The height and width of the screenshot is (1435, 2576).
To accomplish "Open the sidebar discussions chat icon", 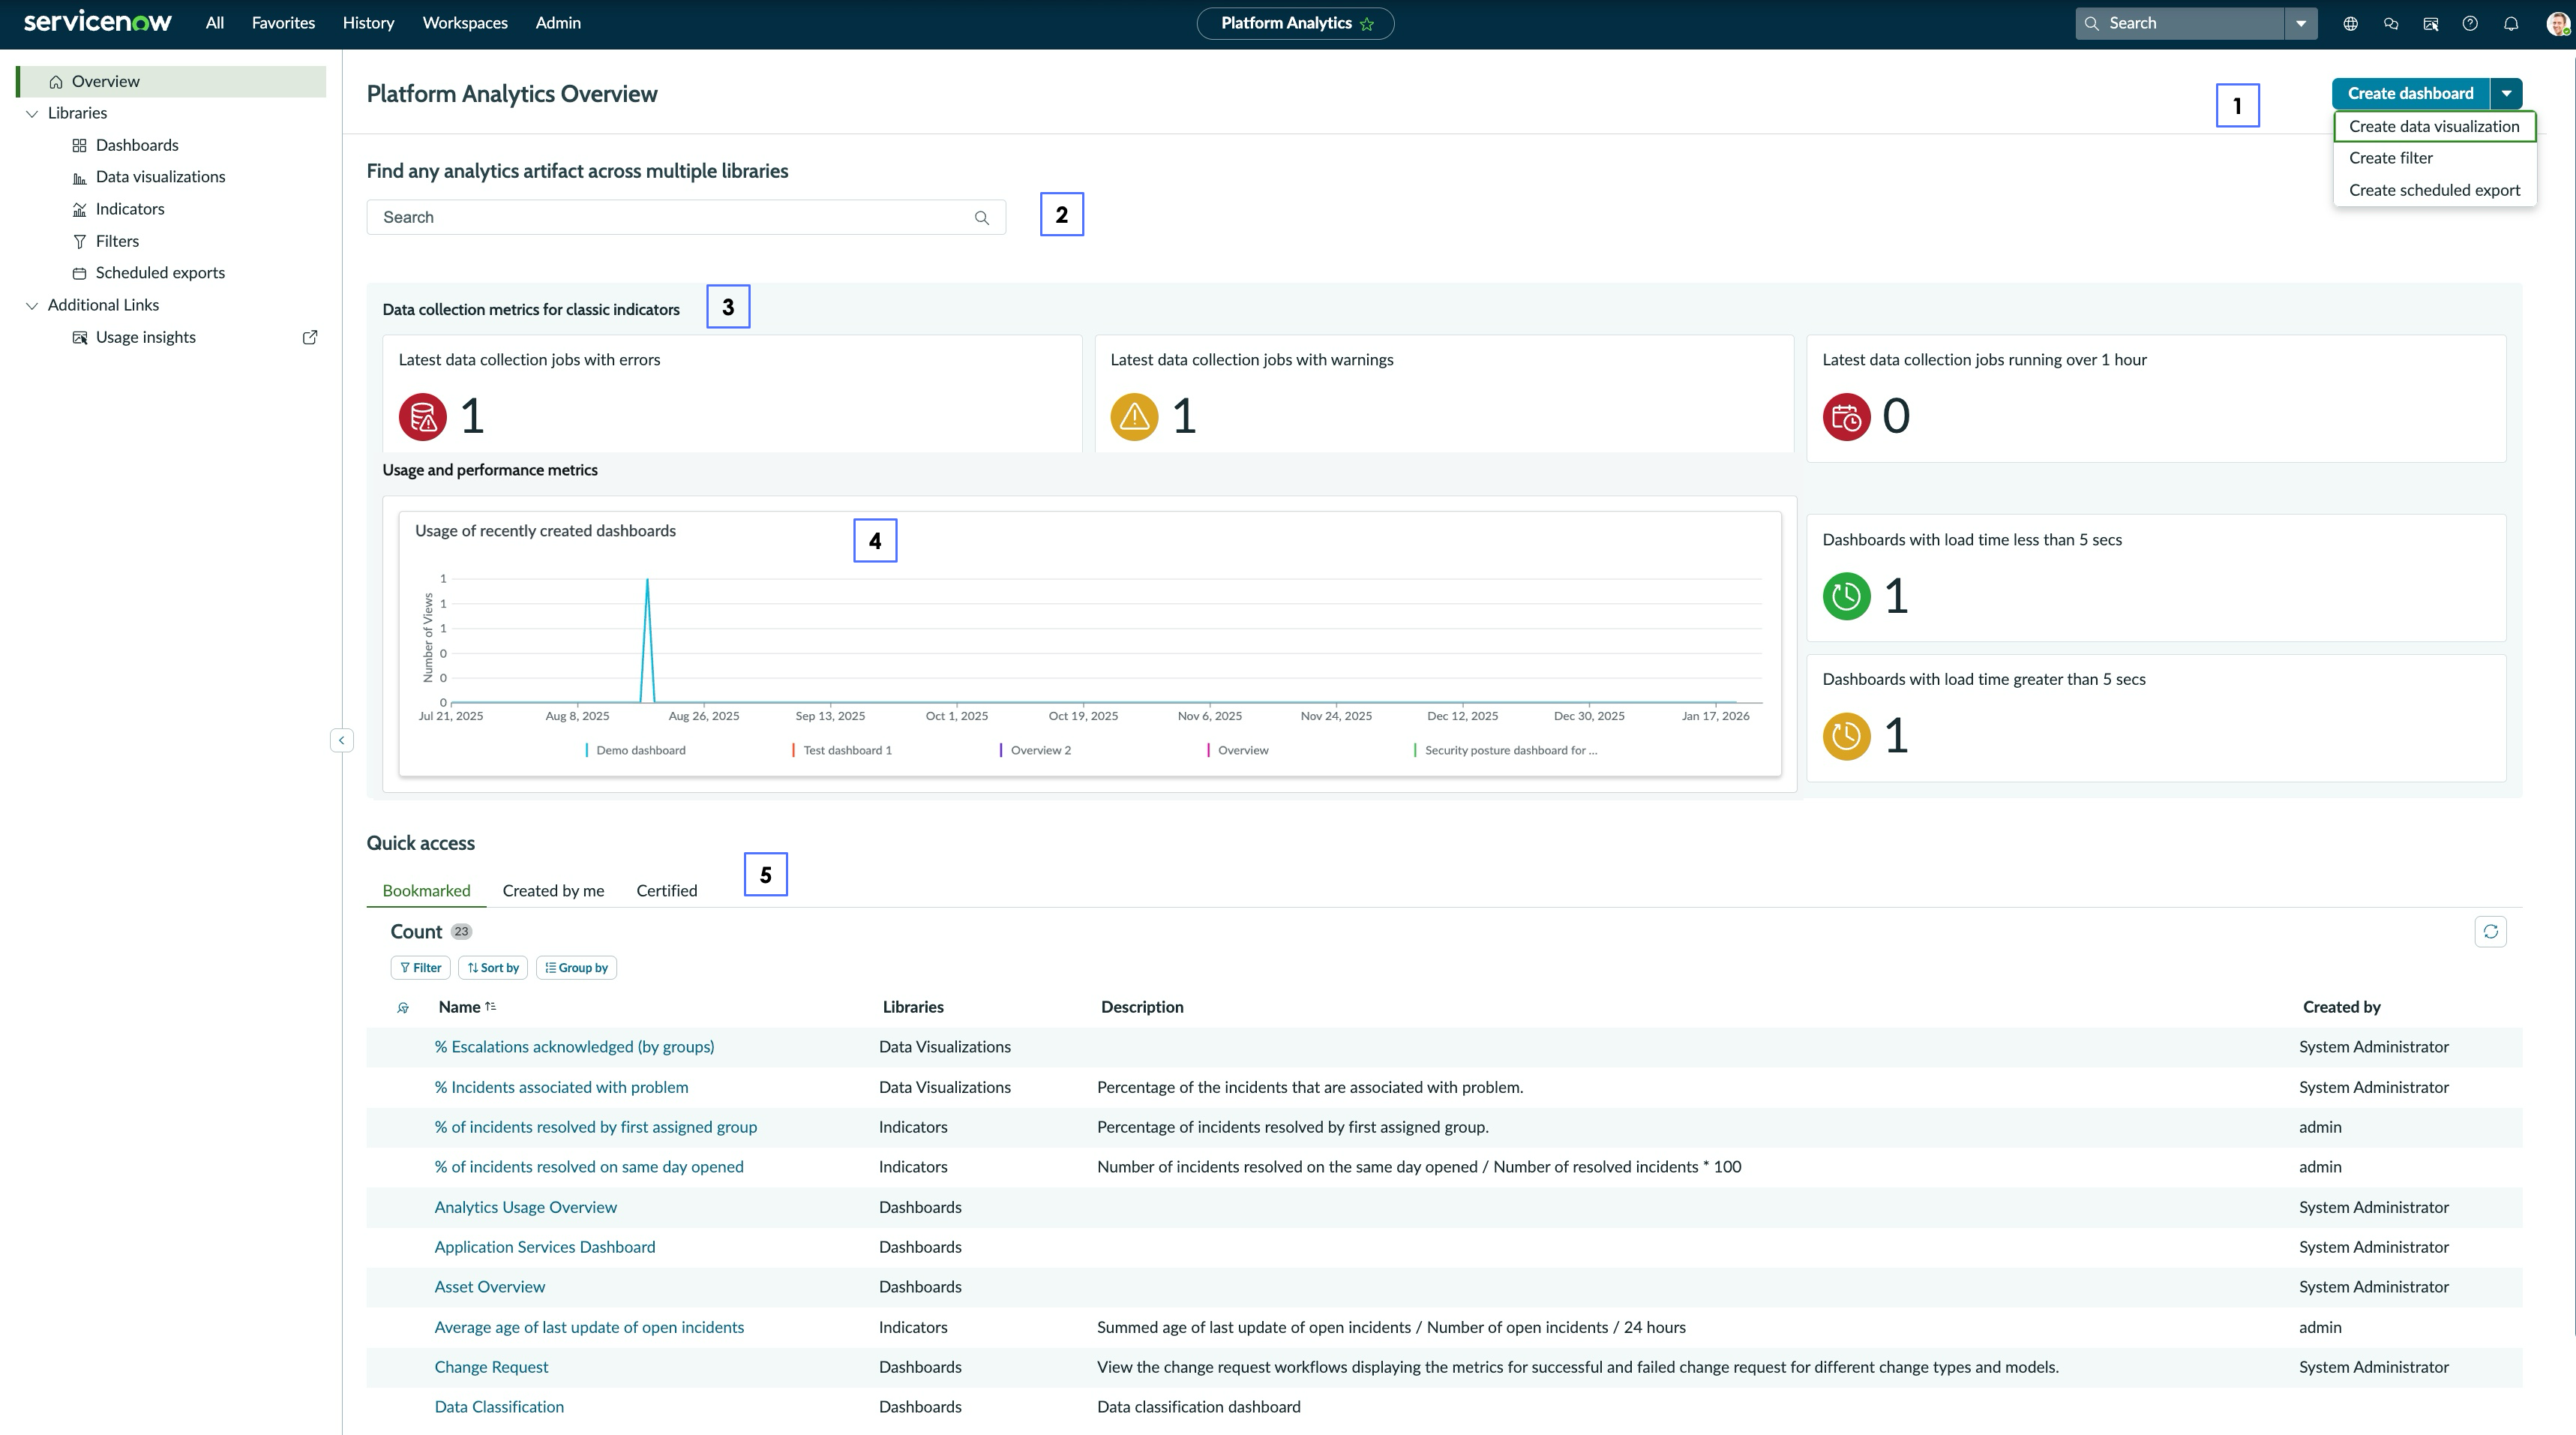I will [2390, 23].
